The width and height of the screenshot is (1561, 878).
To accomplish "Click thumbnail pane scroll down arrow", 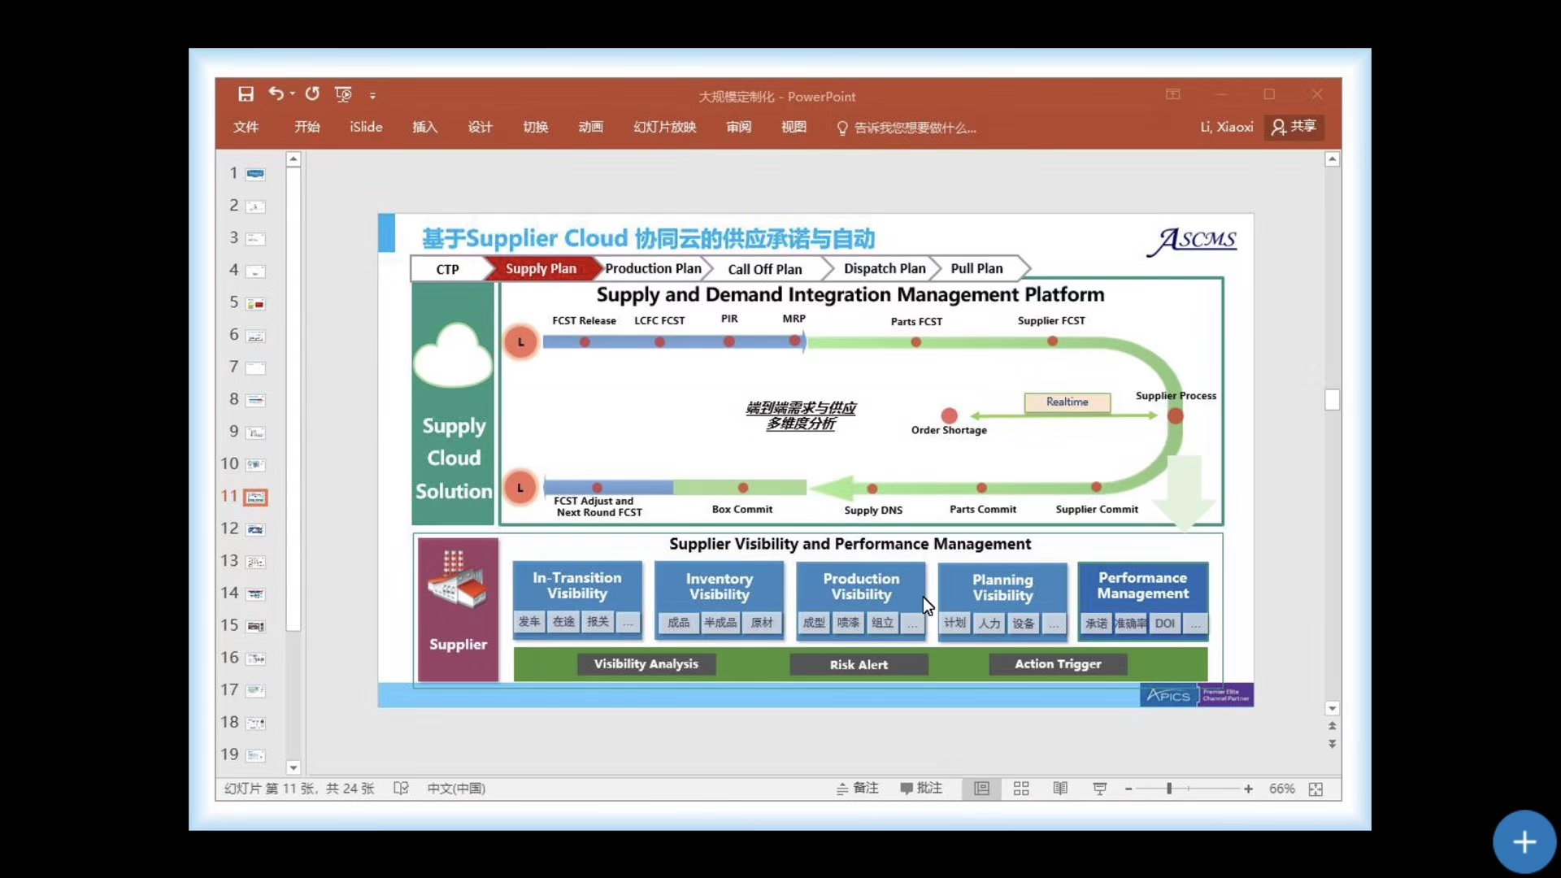I will pos(294,767).
